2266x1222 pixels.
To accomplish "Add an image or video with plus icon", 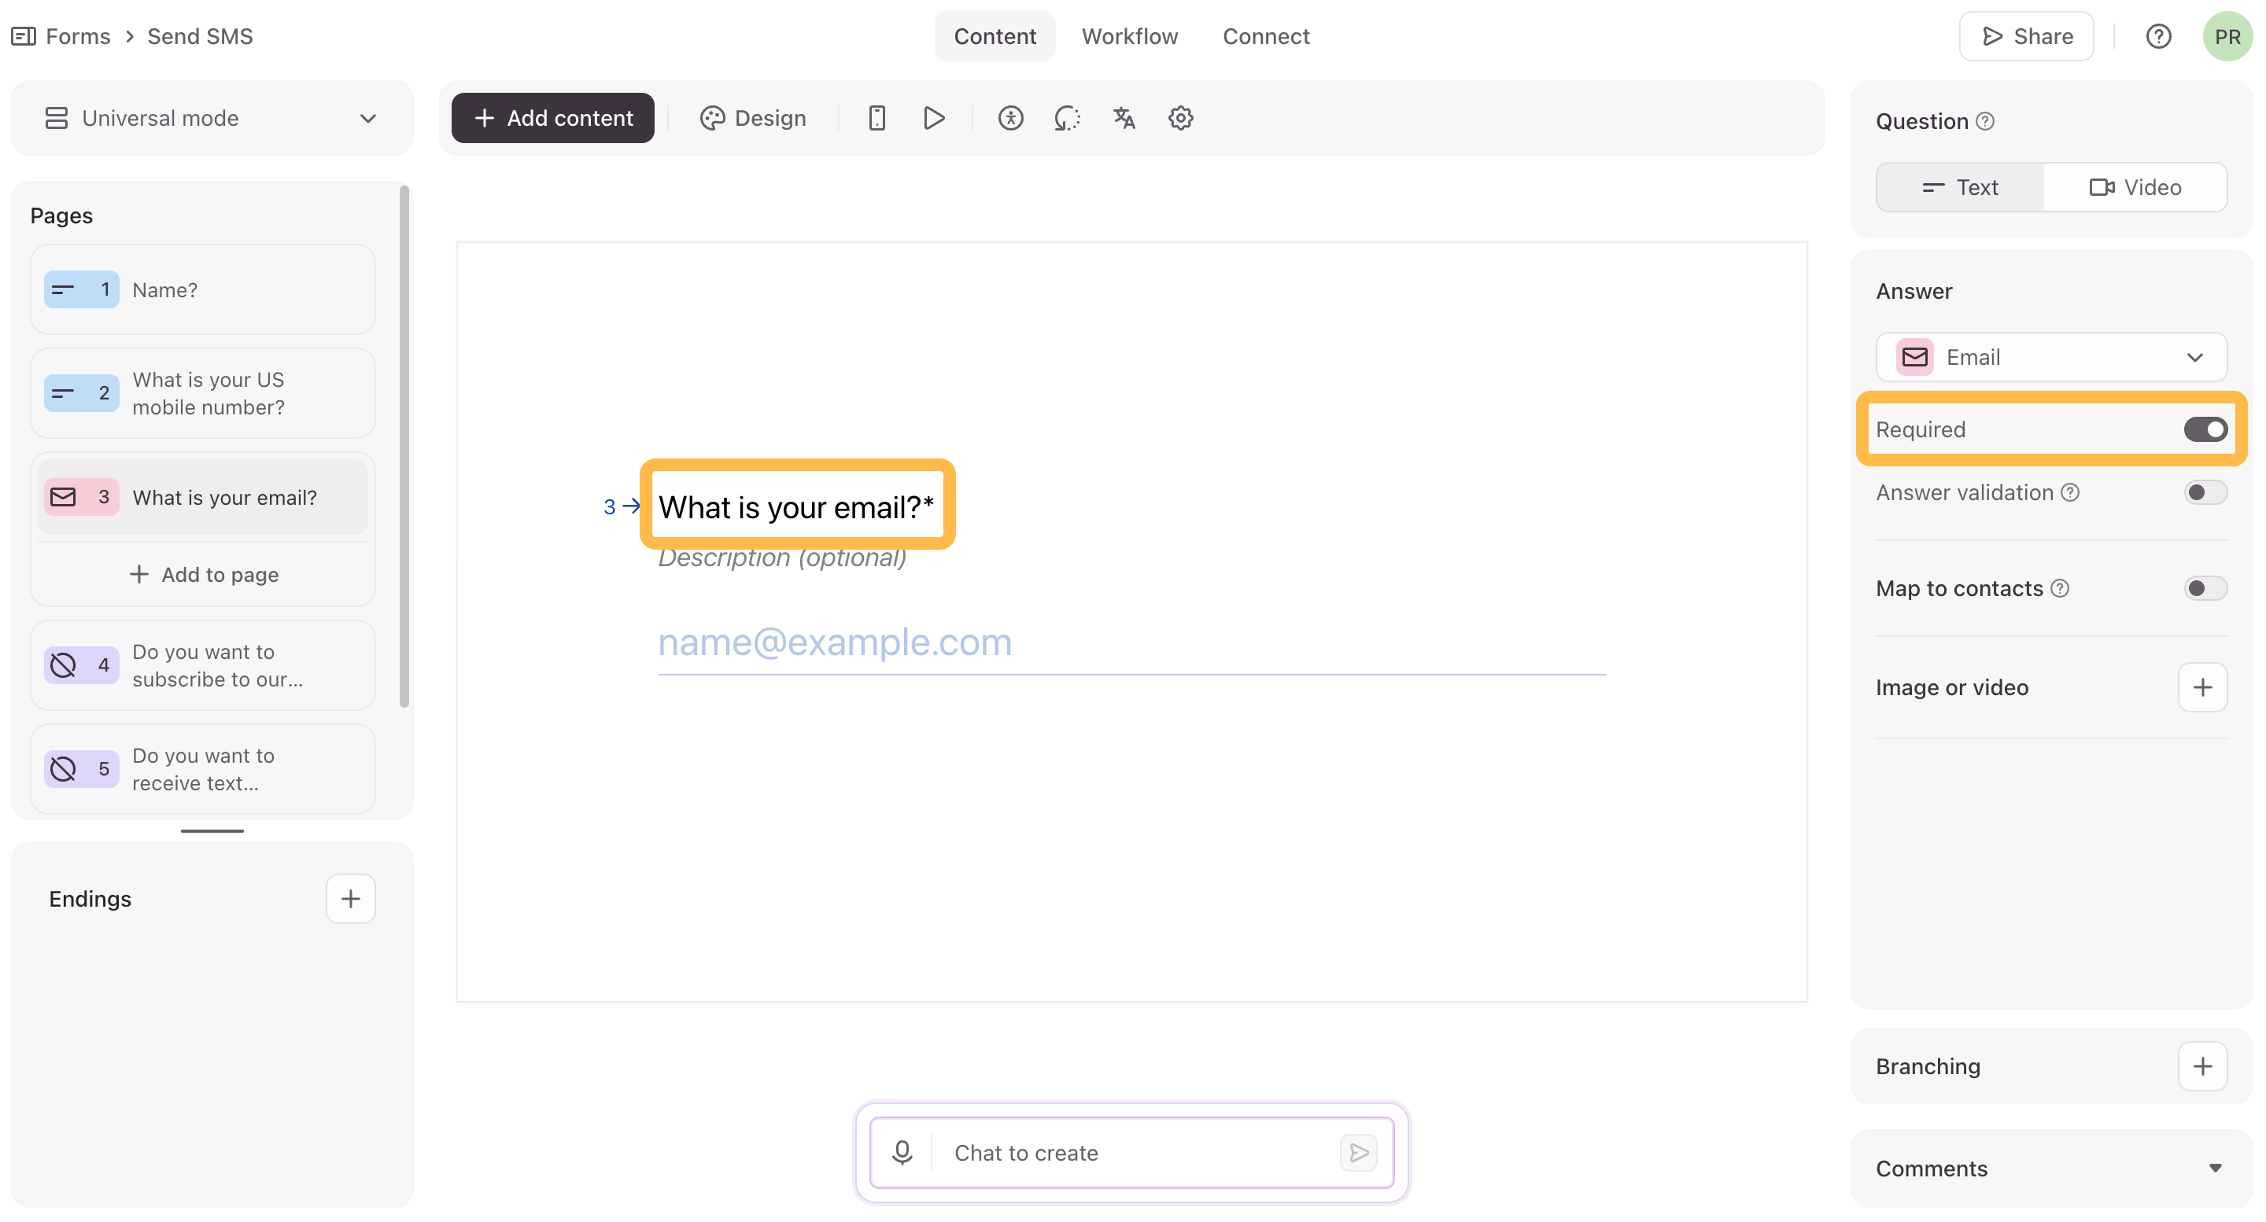I will (x=2201, y=687).
